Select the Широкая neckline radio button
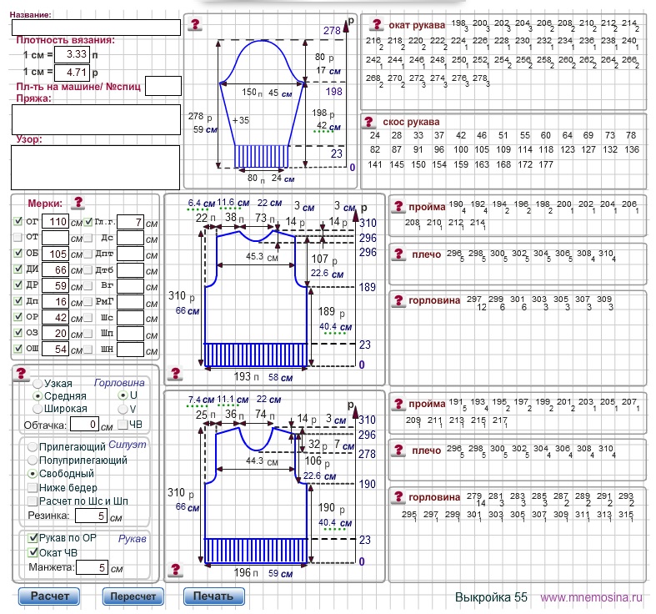 (38, 409)
